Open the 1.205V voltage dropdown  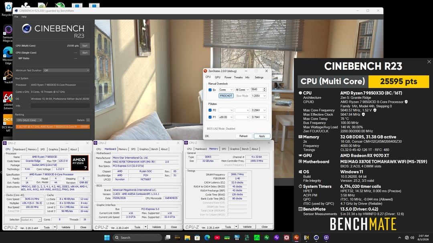pos(259,96)
